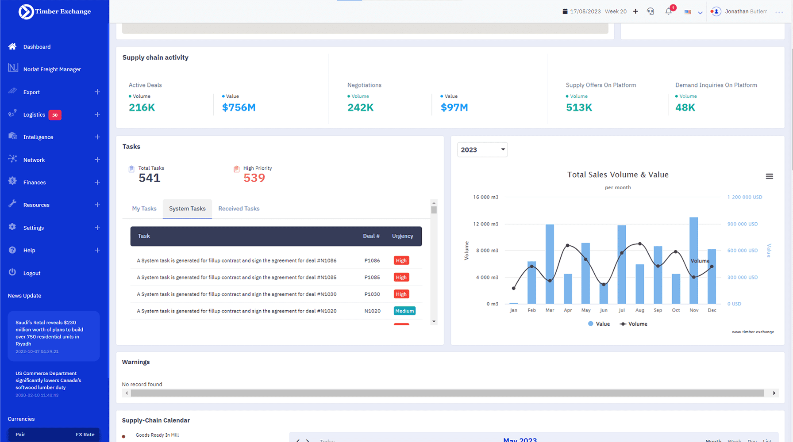Image resolution: width=793 pixels, height=442 pixels.
Task: Open the three-dots menu in top bar
Action: pos(779,12)
